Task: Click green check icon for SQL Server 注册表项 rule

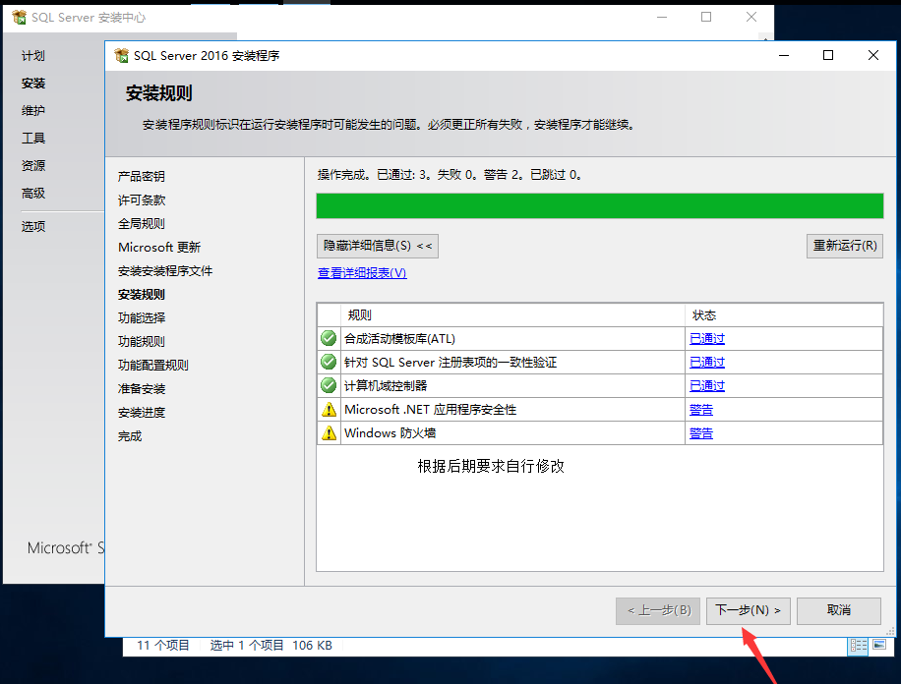Action: 329,362
